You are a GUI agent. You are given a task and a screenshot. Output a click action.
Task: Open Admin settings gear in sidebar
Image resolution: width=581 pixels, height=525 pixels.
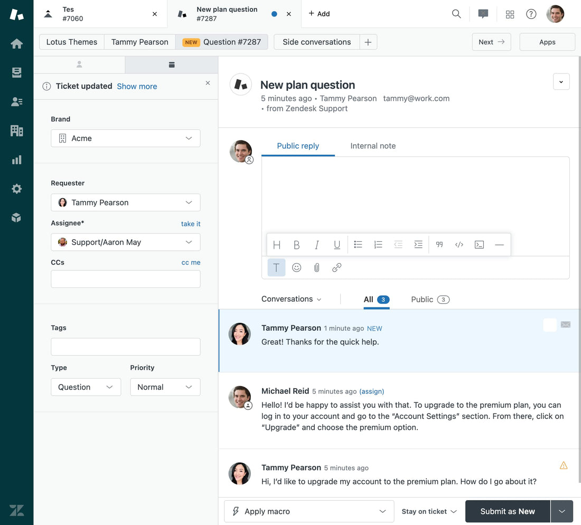coord(17,189)
